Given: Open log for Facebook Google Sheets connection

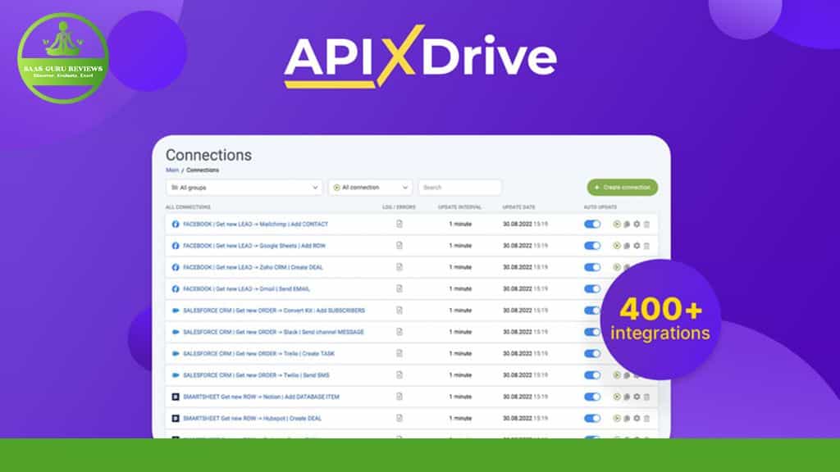Looking at the screenshot, I should (x=399, y=245).
